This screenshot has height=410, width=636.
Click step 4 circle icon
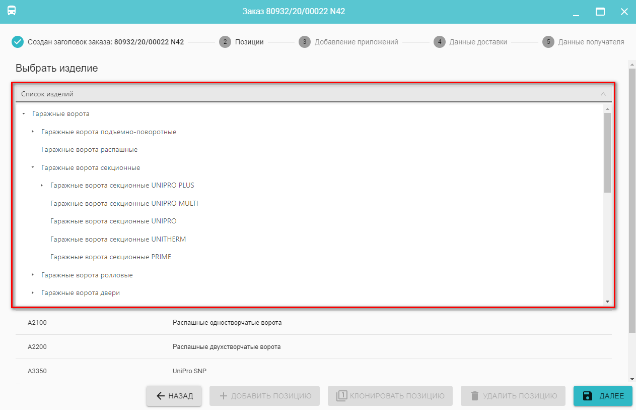(440, 42)
